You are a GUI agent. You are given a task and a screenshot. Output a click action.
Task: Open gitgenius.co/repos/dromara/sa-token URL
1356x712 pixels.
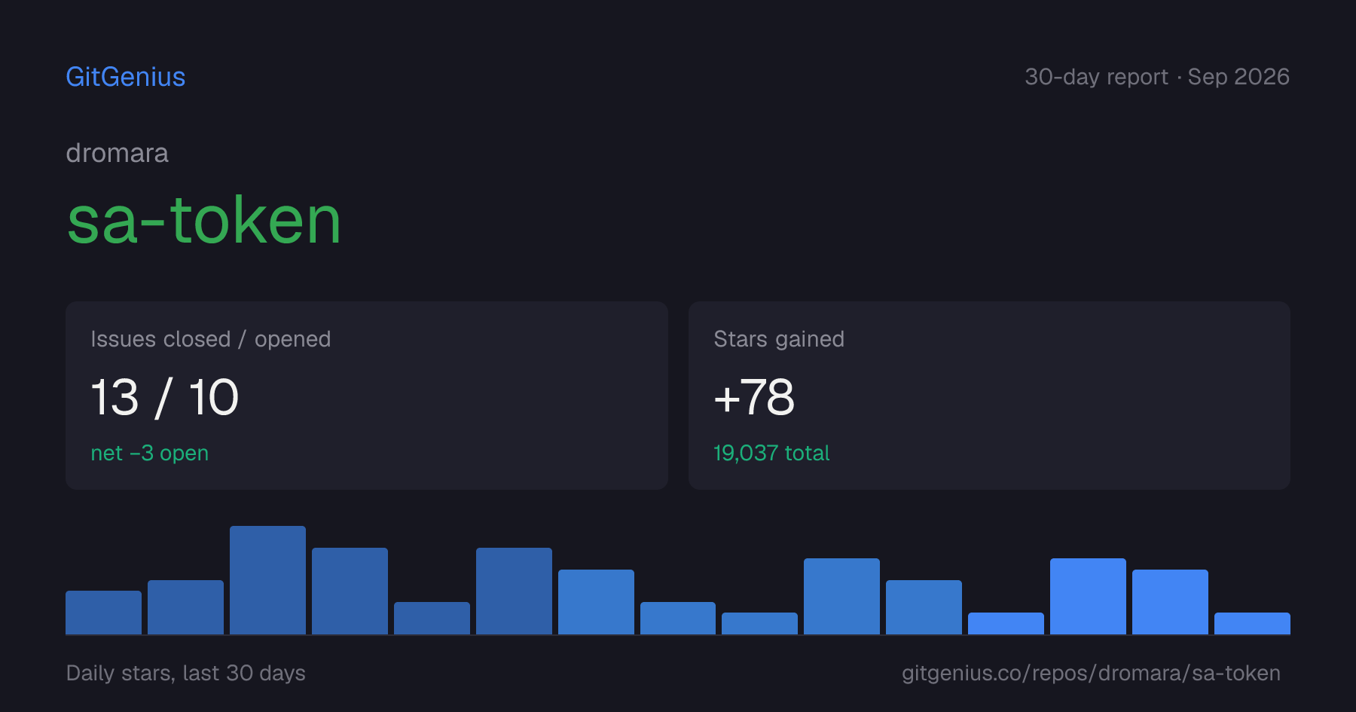pyautogui.click(x=1091, y=673)
